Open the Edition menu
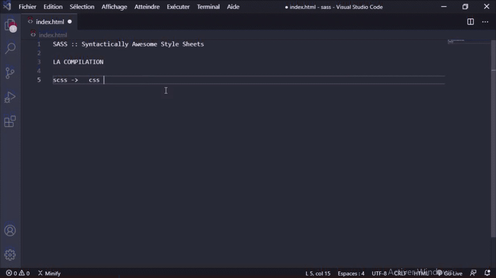The image size is (496, 278). (x=53, y=7)
